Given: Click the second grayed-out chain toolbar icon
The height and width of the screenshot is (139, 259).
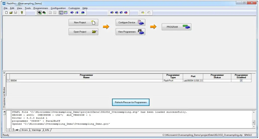Looking at the screenshot, I should 55,13.
